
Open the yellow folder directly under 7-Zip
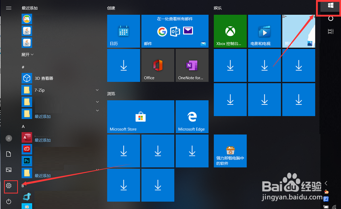(x=27, y=102)
